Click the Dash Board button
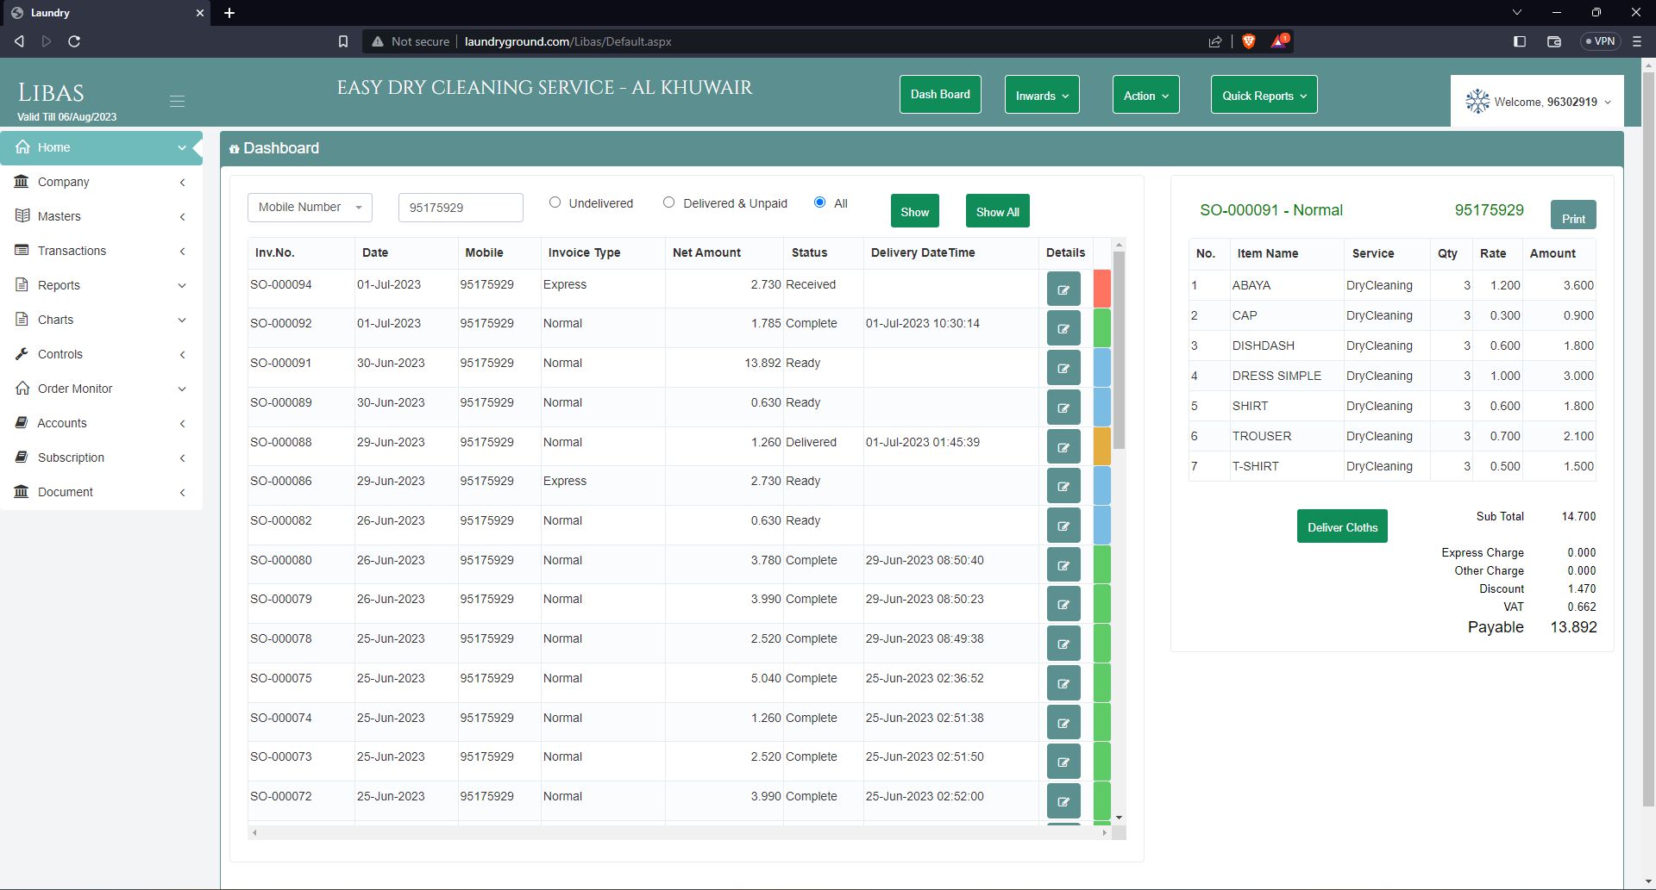Viewport: 1656px width, 890px height. (x=940, y=95)
